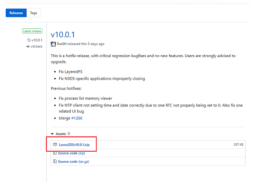The width and height of the screenshot is (277, 182).
Task: Click 'Fix N3DS-specific applications improperly closing' text
Action: pos(102,79)
